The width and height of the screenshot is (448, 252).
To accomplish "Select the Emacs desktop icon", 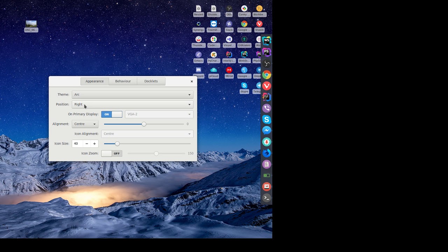I will [x=198, y=57].
